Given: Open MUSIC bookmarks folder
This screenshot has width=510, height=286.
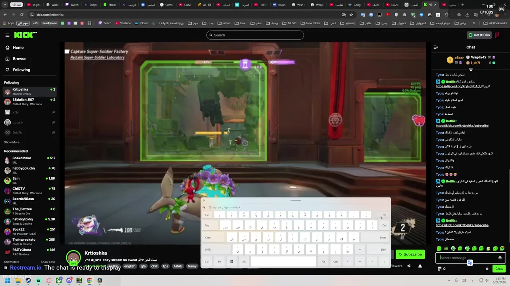Looking at the screenshot, I should tap(289, 23).
